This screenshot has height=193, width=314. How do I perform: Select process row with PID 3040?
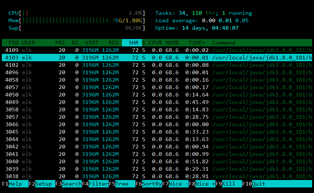(157, 161)
